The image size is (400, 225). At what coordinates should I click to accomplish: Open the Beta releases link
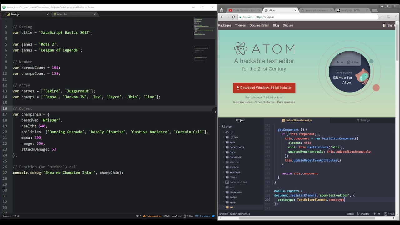point(286,102)
